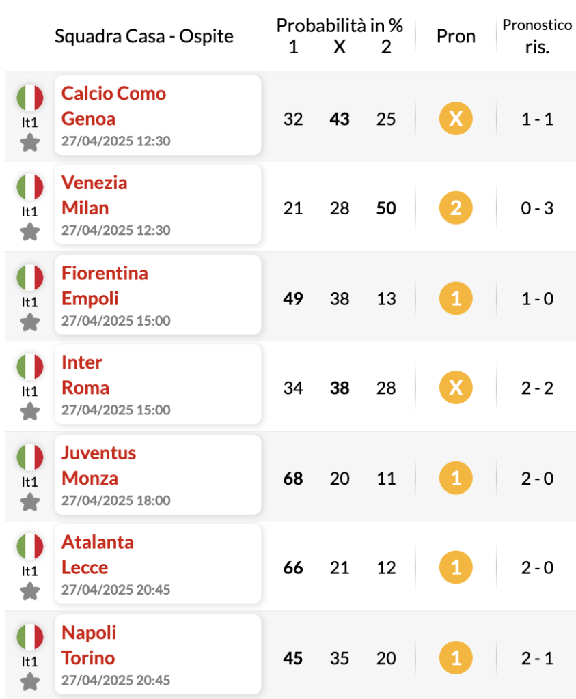Click the star icon beside Napoli–Torino

[30, 682]
